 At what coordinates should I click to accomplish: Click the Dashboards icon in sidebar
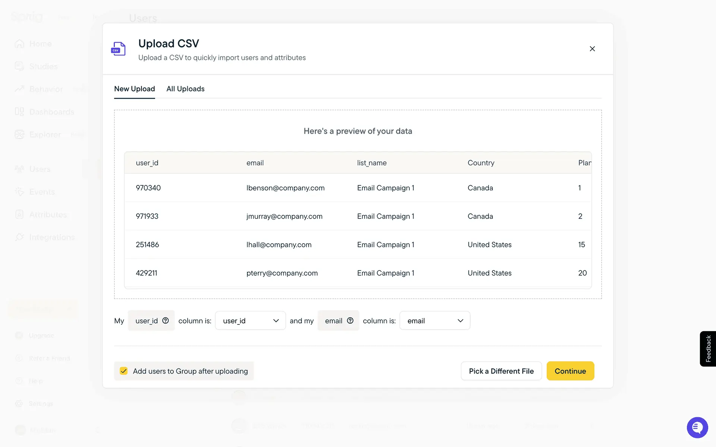click(19, 112)
